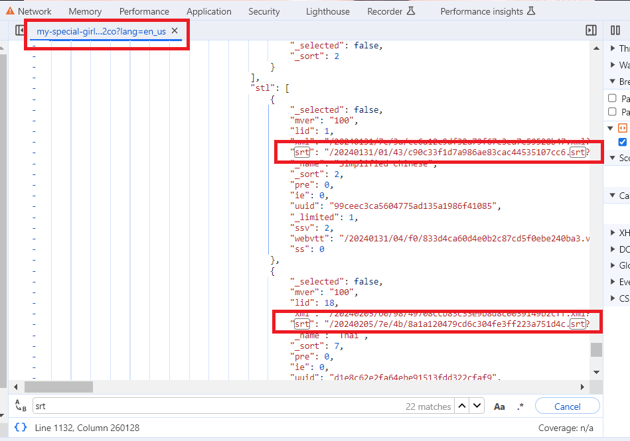Collapse the breakpoint file group arrow
630x441 pixels.
[x=610, y=128]
